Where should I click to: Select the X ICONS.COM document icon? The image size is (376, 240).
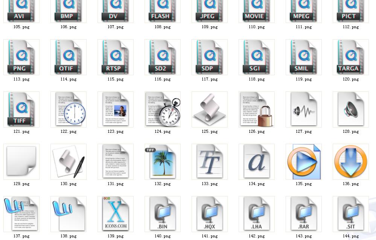point(115,214)
